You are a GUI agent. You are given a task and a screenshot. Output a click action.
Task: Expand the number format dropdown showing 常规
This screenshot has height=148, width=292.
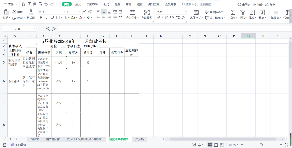coord(185,12)
